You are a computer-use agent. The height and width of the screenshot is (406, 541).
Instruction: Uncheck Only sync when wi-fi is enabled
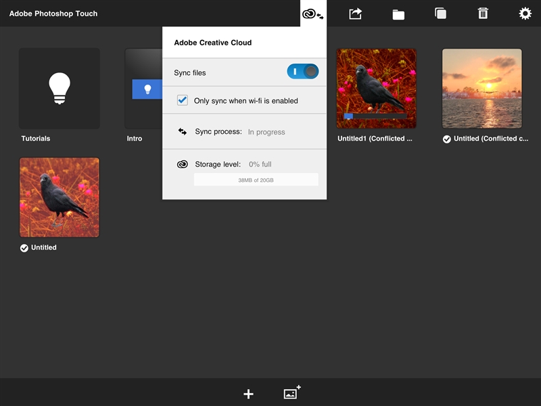183,100
